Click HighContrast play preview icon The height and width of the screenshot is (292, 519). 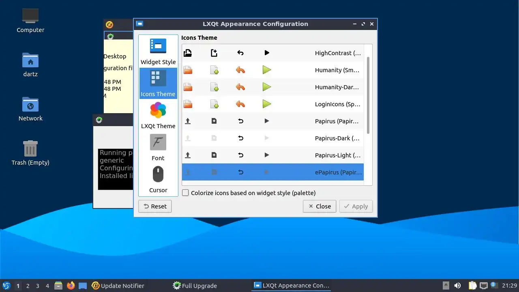click(267, 53)
